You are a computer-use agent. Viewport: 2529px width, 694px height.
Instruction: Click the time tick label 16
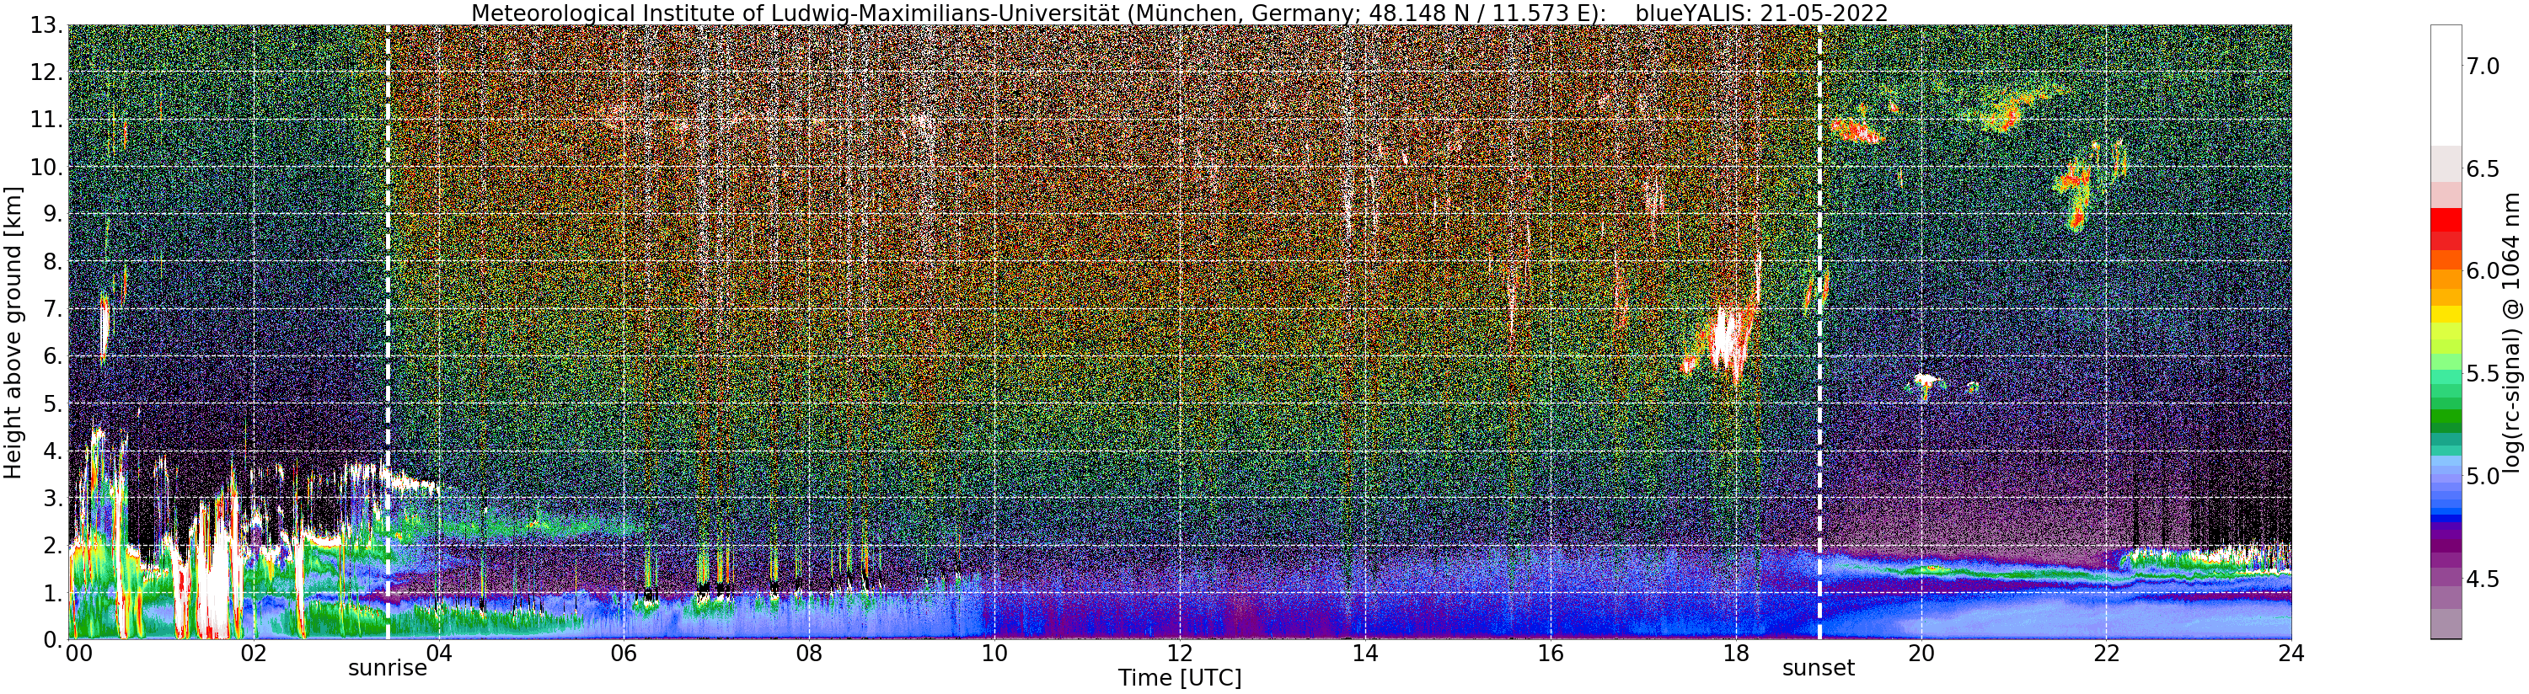(1551, 654)
